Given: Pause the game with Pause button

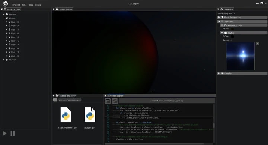Looking at the screenshot, I should pos(13,133).
